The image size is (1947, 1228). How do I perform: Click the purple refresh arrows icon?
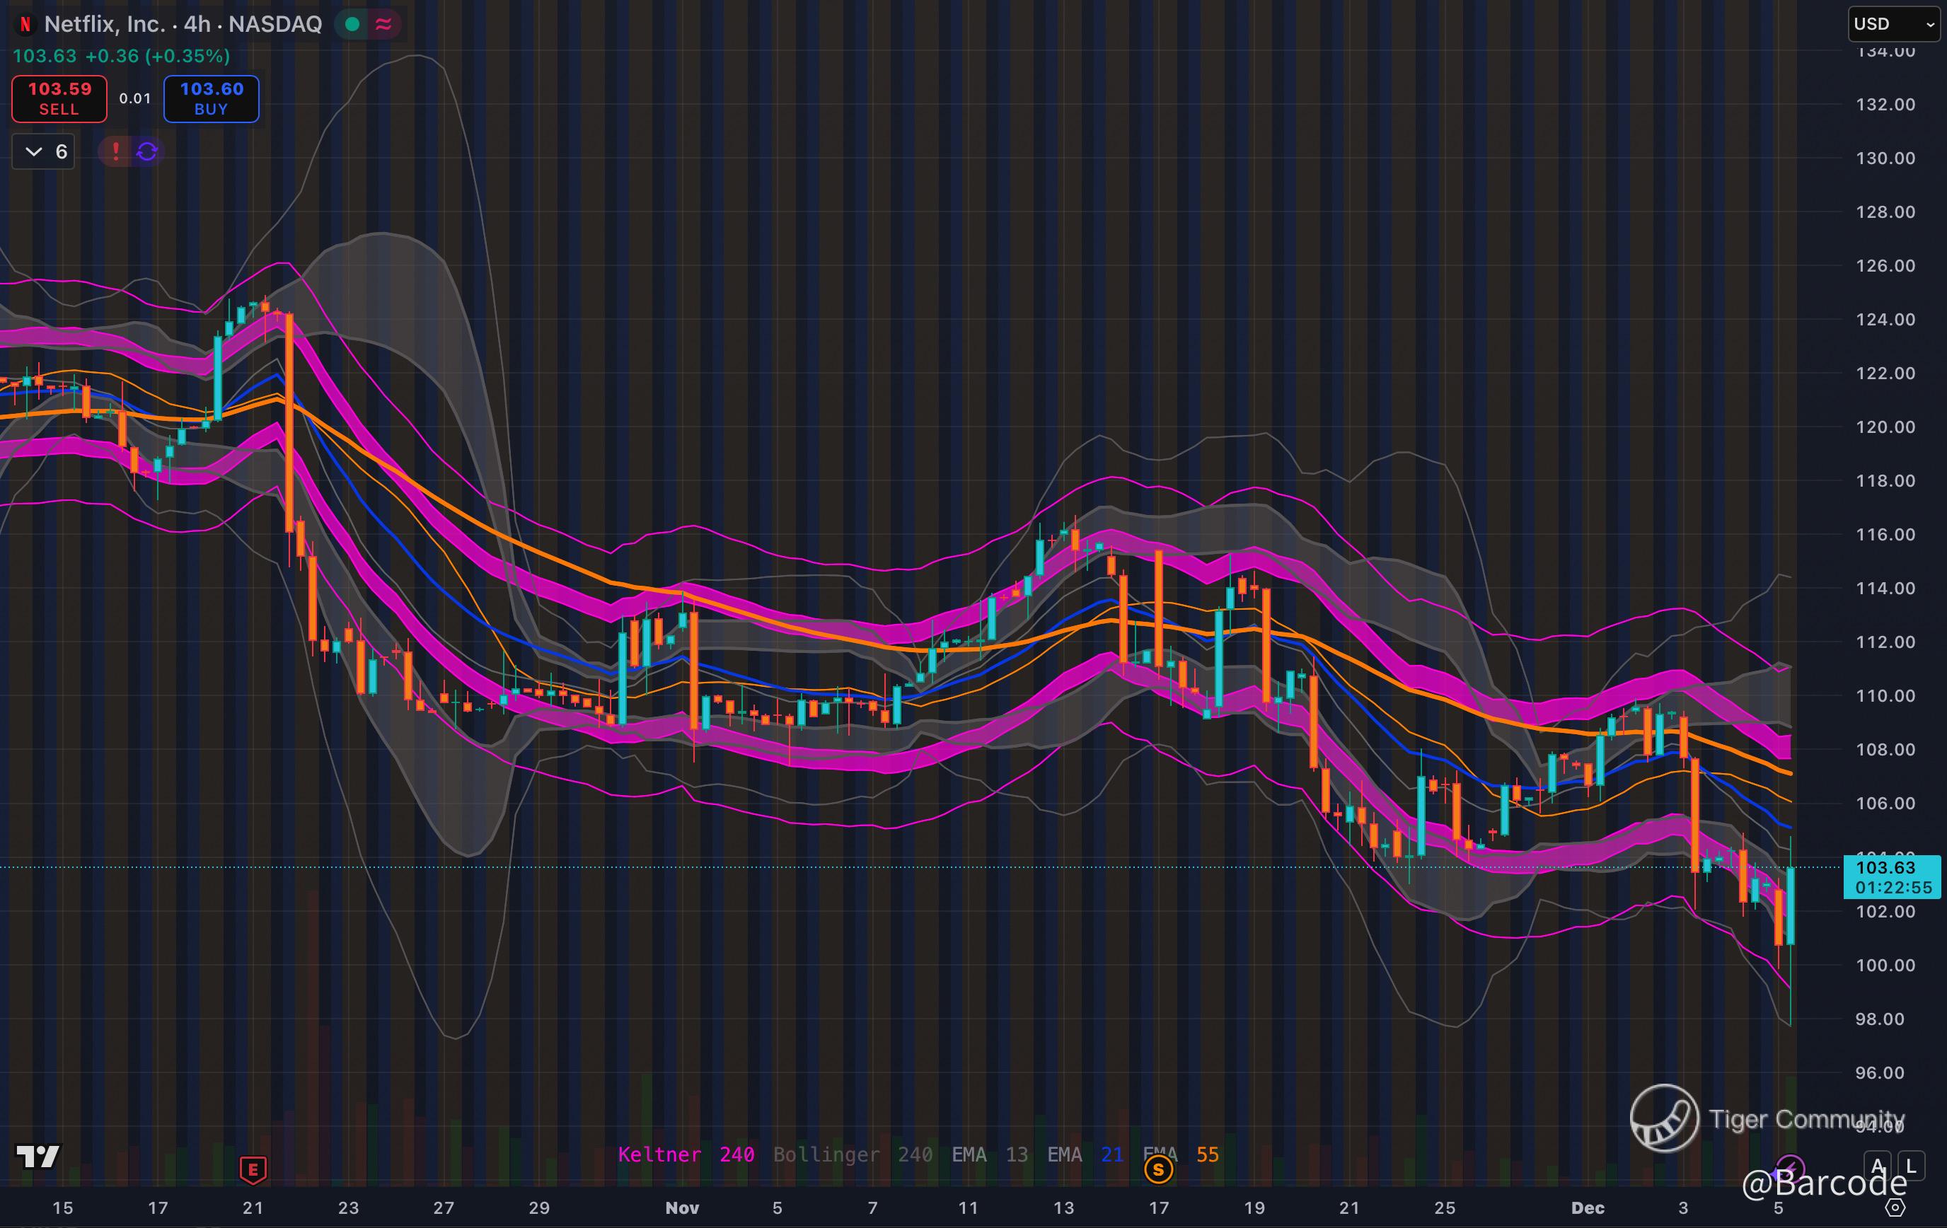click(x=147, y=151)
